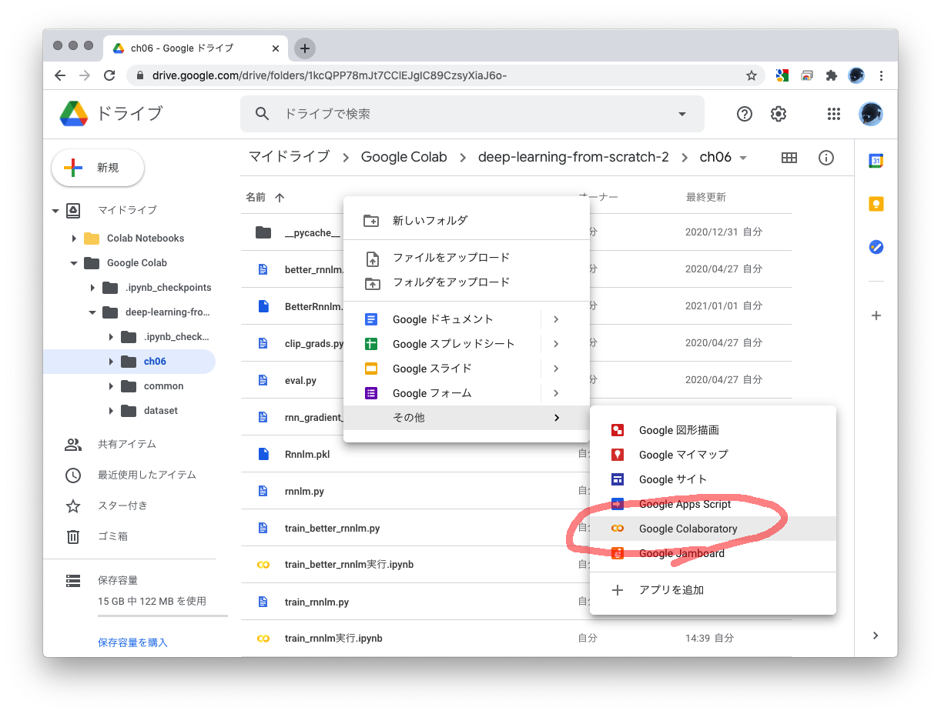The image size is (941, 714).
Task: Expand Google フォーム submenu arrow
Action: (556, 393)
